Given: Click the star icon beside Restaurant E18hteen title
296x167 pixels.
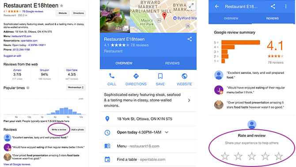Looking at the screenshot, I should [x=61, y=6].
